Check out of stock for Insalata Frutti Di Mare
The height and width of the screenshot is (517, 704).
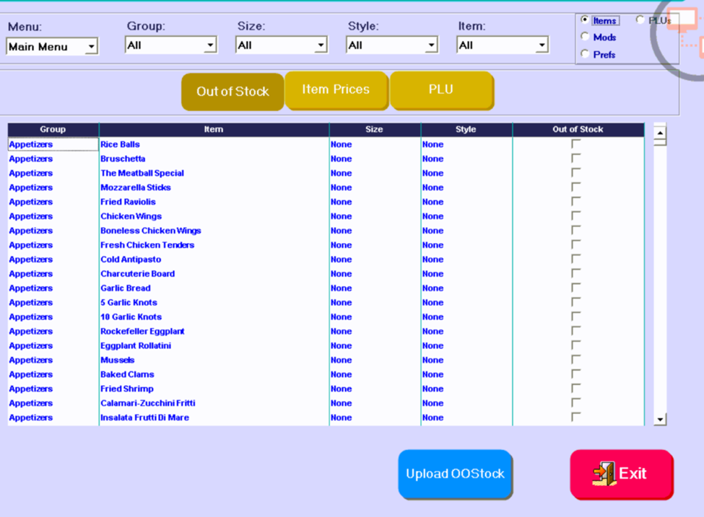click(x=575, y=417)
